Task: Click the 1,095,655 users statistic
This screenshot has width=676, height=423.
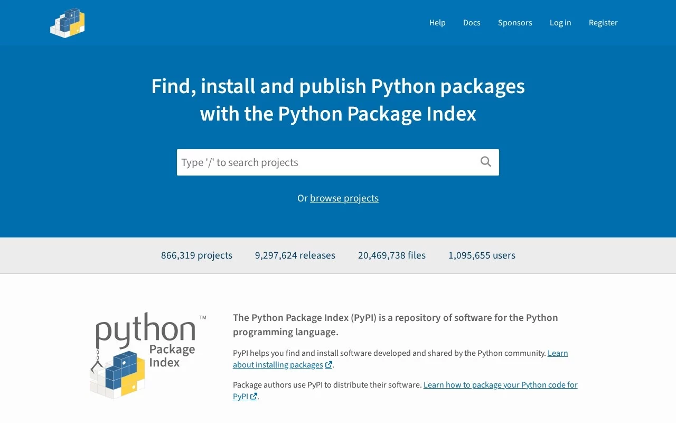Action: [x=482, y=255]
